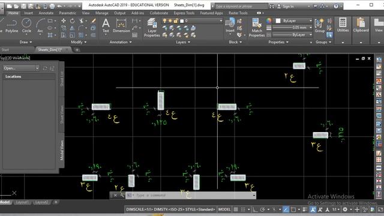Screen dimensions: 384x216
Task: Expand the Draw panel dropdown
Action: tap(25, 42)
